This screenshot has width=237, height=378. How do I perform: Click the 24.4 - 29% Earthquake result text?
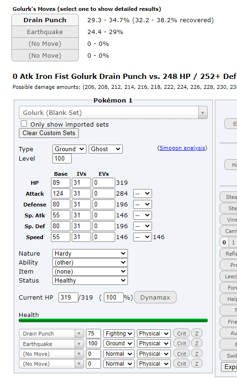click(105, 32)
